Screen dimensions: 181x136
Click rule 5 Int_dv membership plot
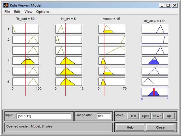69,71
